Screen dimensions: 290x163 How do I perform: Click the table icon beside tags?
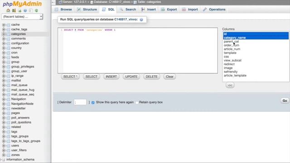click(8, 132)
